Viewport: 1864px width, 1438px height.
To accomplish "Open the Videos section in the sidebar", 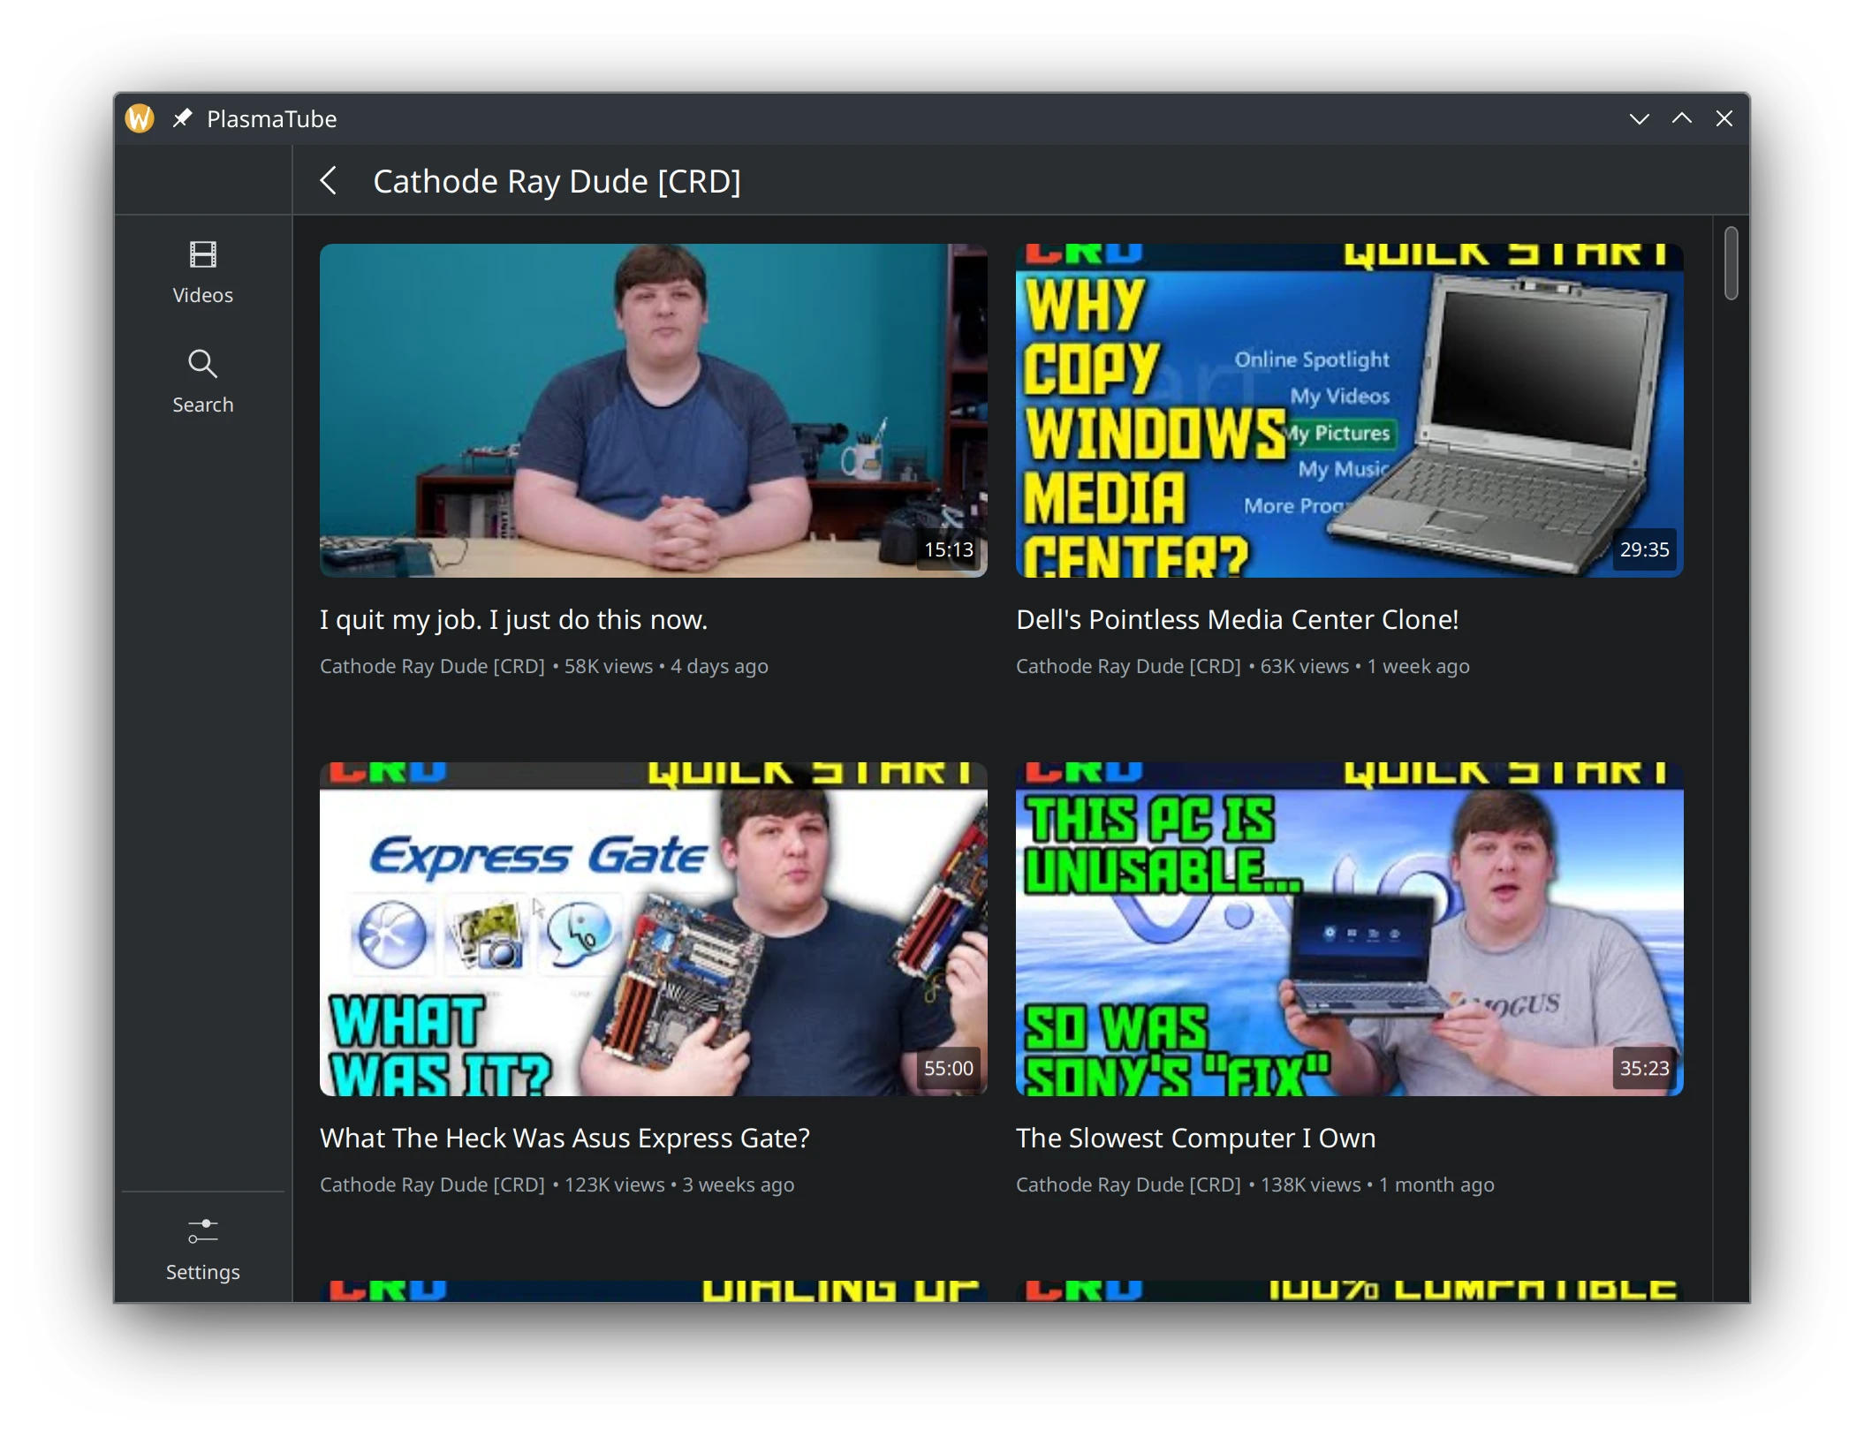I will pyautogui.click(x=202, y=273).
